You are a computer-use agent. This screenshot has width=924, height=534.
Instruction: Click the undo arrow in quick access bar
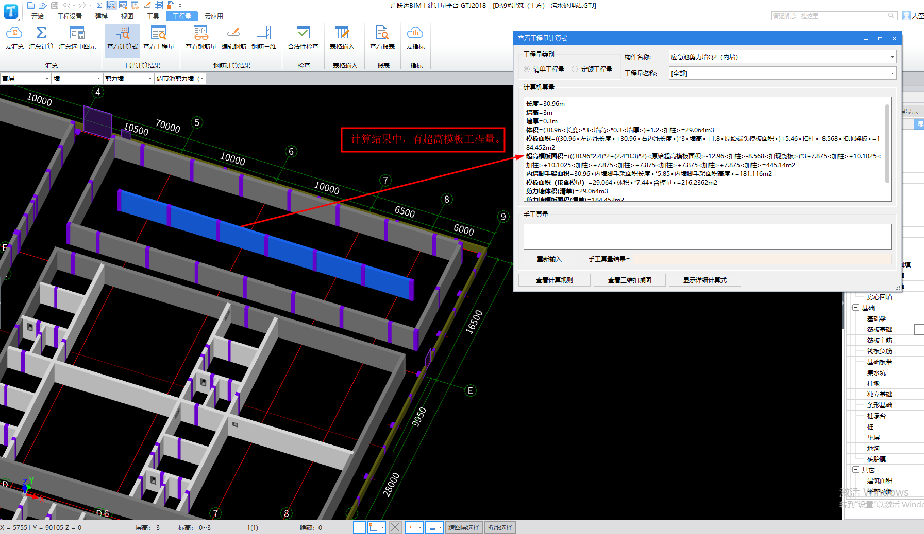(x=66, y=5)
